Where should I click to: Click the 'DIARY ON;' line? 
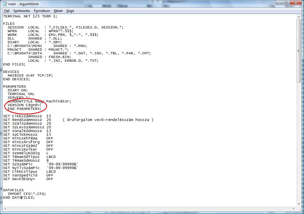point(18,90)
